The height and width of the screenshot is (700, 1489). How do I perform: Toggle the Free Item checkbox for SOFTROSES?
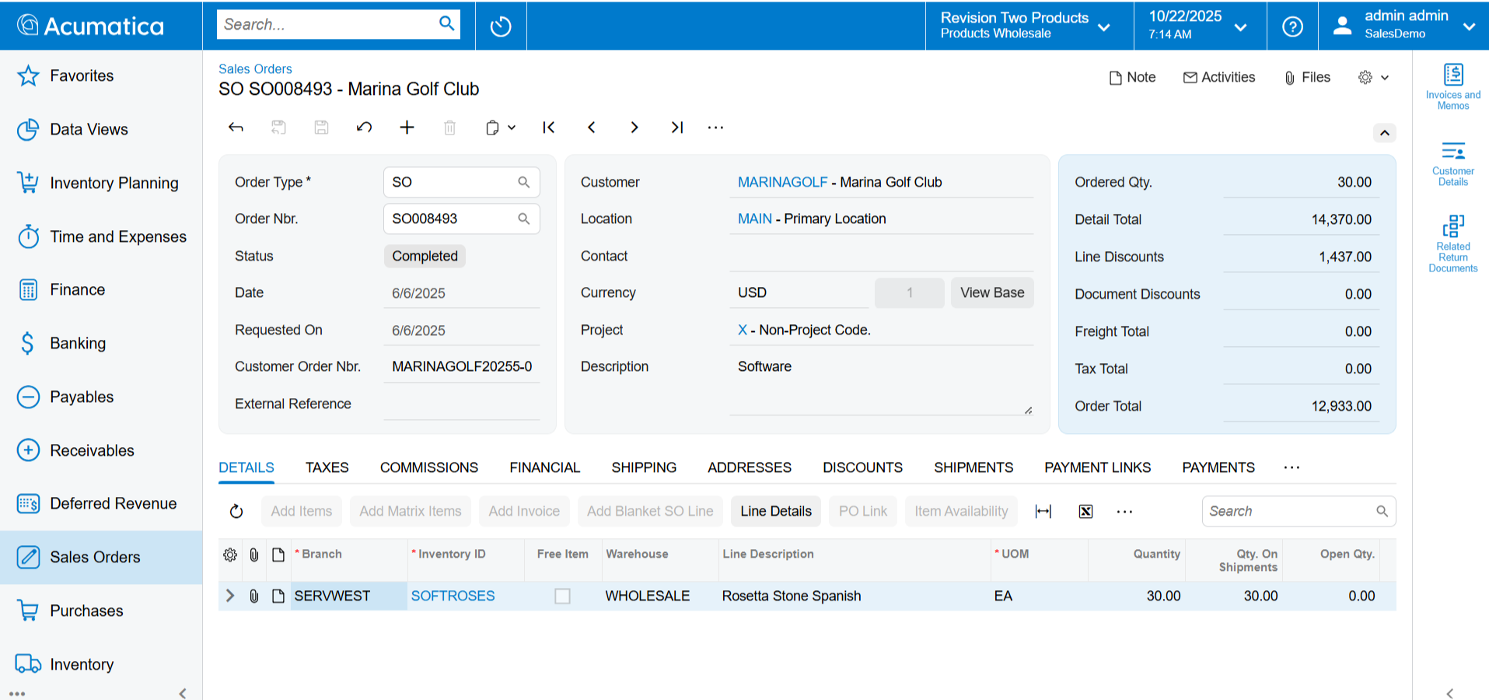562,596
